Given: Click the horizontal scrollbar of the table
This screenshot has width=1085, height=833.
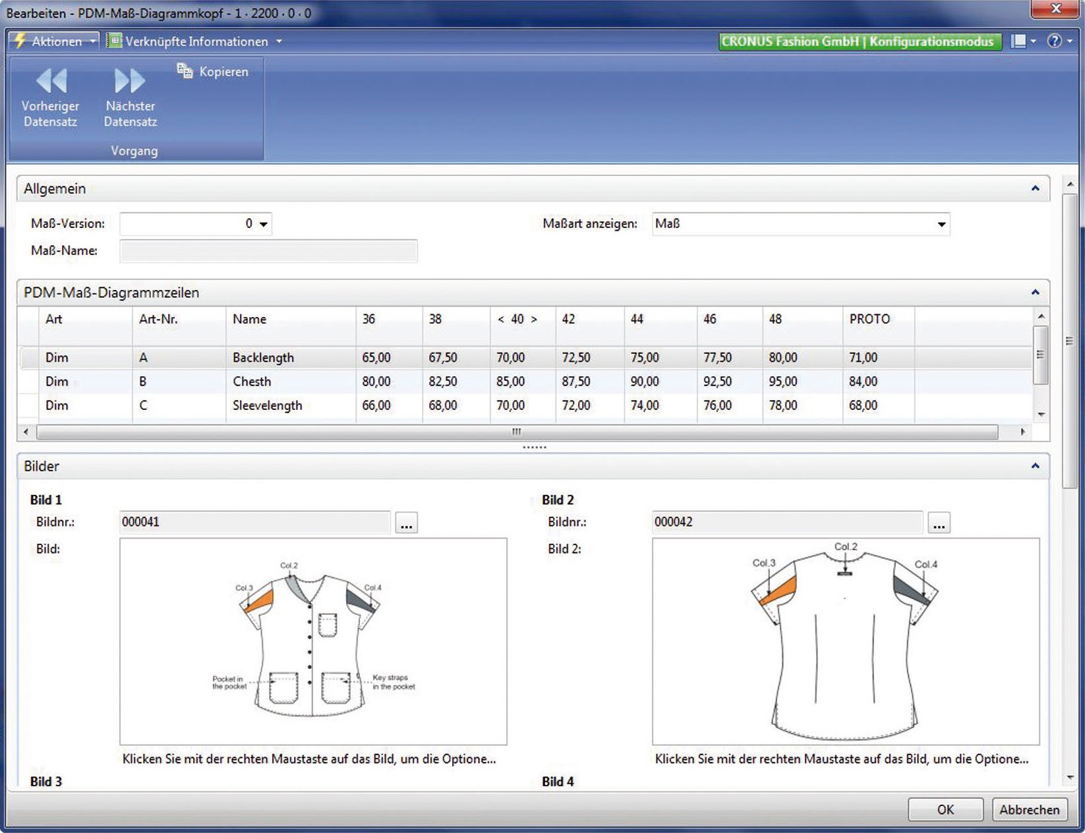Looking at the screenshot, I should [517, 432].
